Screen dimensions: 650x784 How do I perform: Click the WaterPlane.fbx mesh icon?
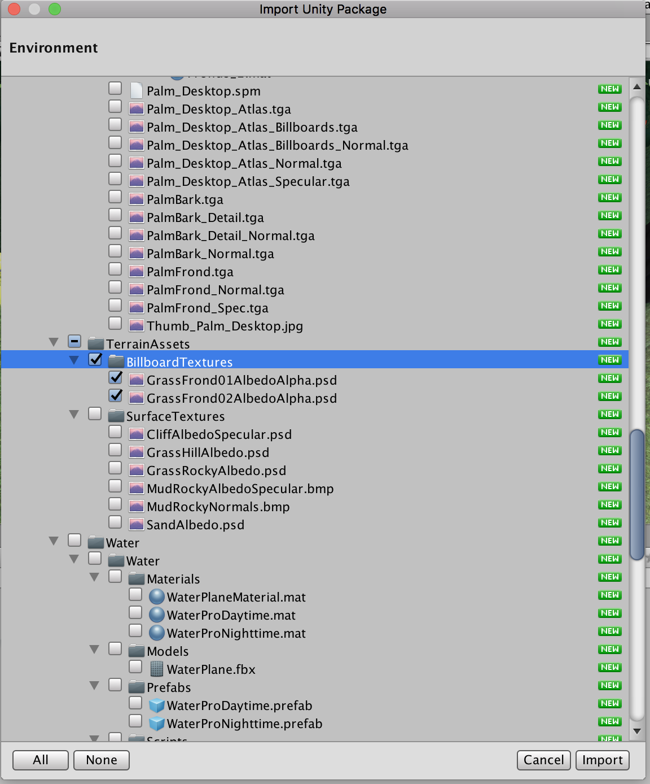tap(157, 669)
